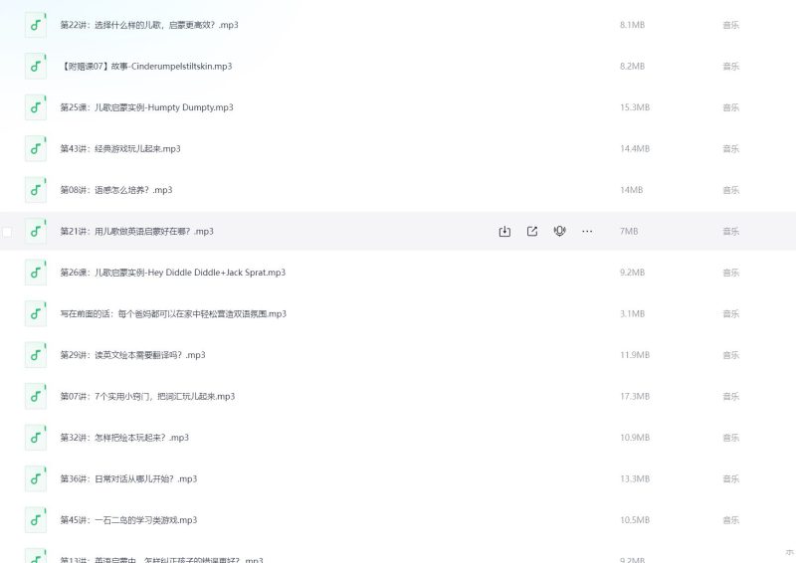Click music icon of 第08讲 file

[36, 190]
